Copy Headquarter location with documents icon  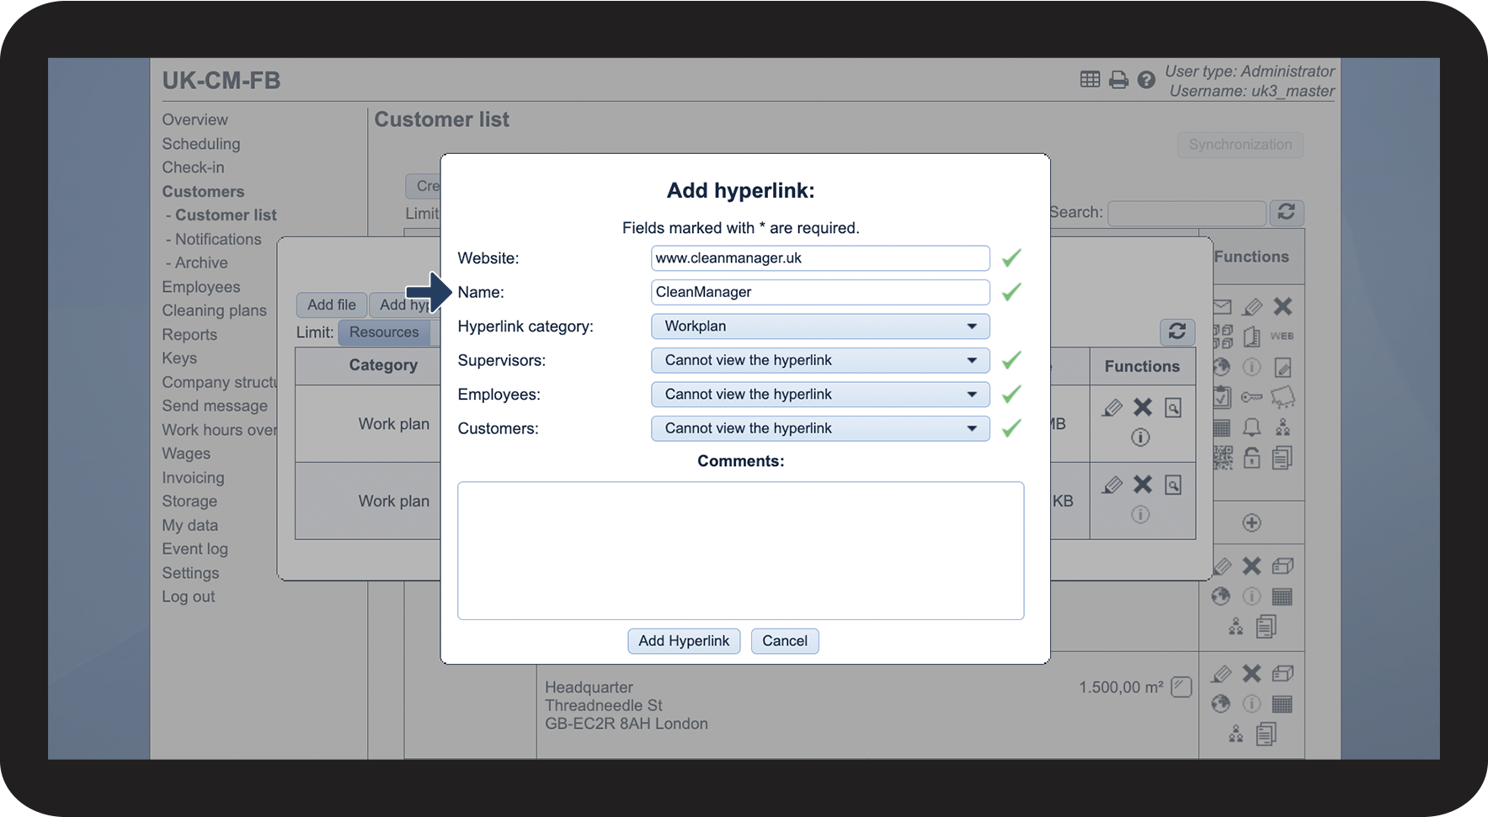(1266, 735)
